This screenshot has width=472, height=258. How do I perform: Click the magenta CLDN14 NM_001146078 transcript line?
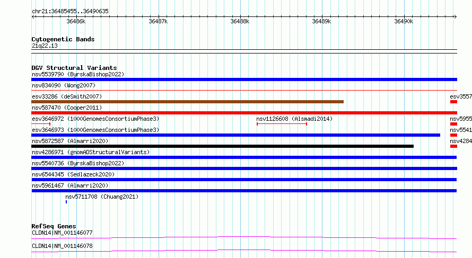click(x=244, y=251)
